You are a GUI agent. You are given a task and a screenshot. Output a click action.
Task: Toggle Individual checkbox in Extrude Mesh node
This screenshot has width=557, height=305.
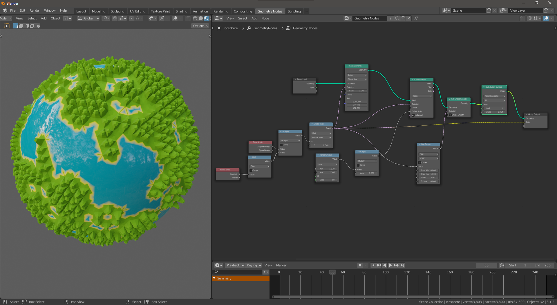coord(413,115)
